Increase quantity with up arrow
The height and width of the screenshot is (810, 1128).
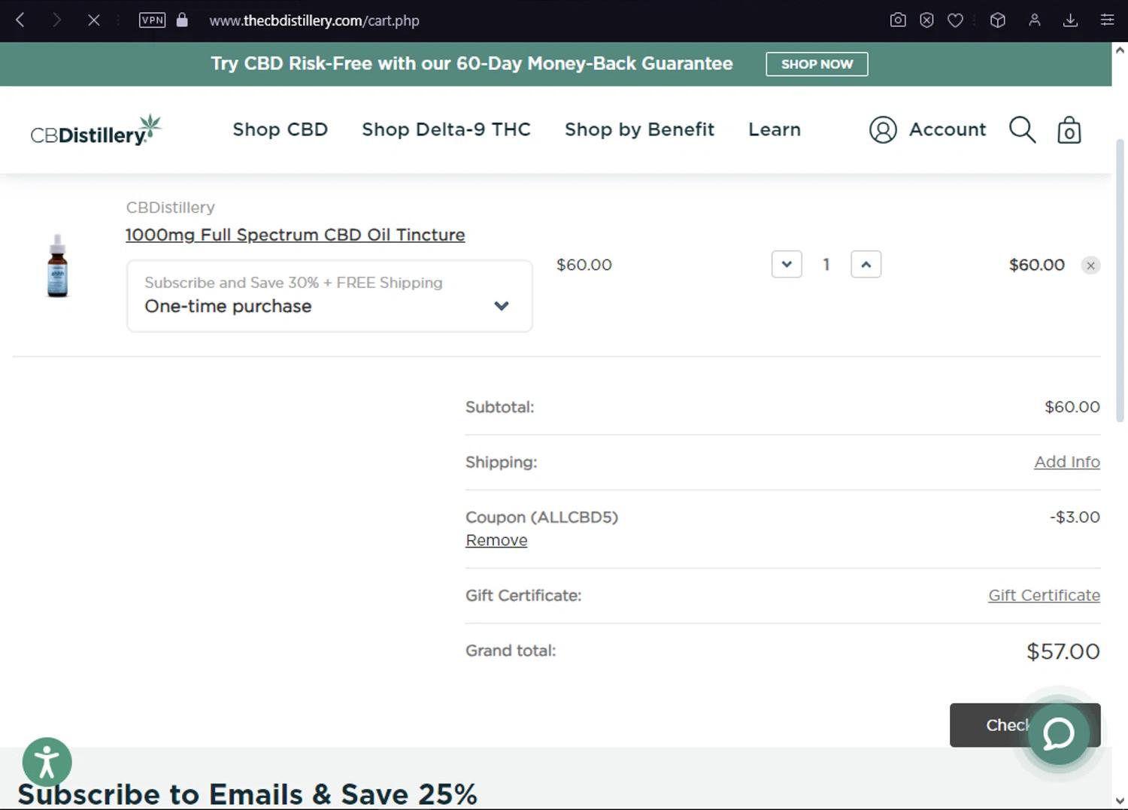[866, 264]
